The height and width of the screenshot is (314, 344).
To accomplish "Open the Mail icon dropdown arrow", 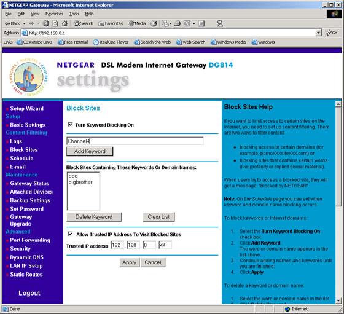I will coord(170,23).
